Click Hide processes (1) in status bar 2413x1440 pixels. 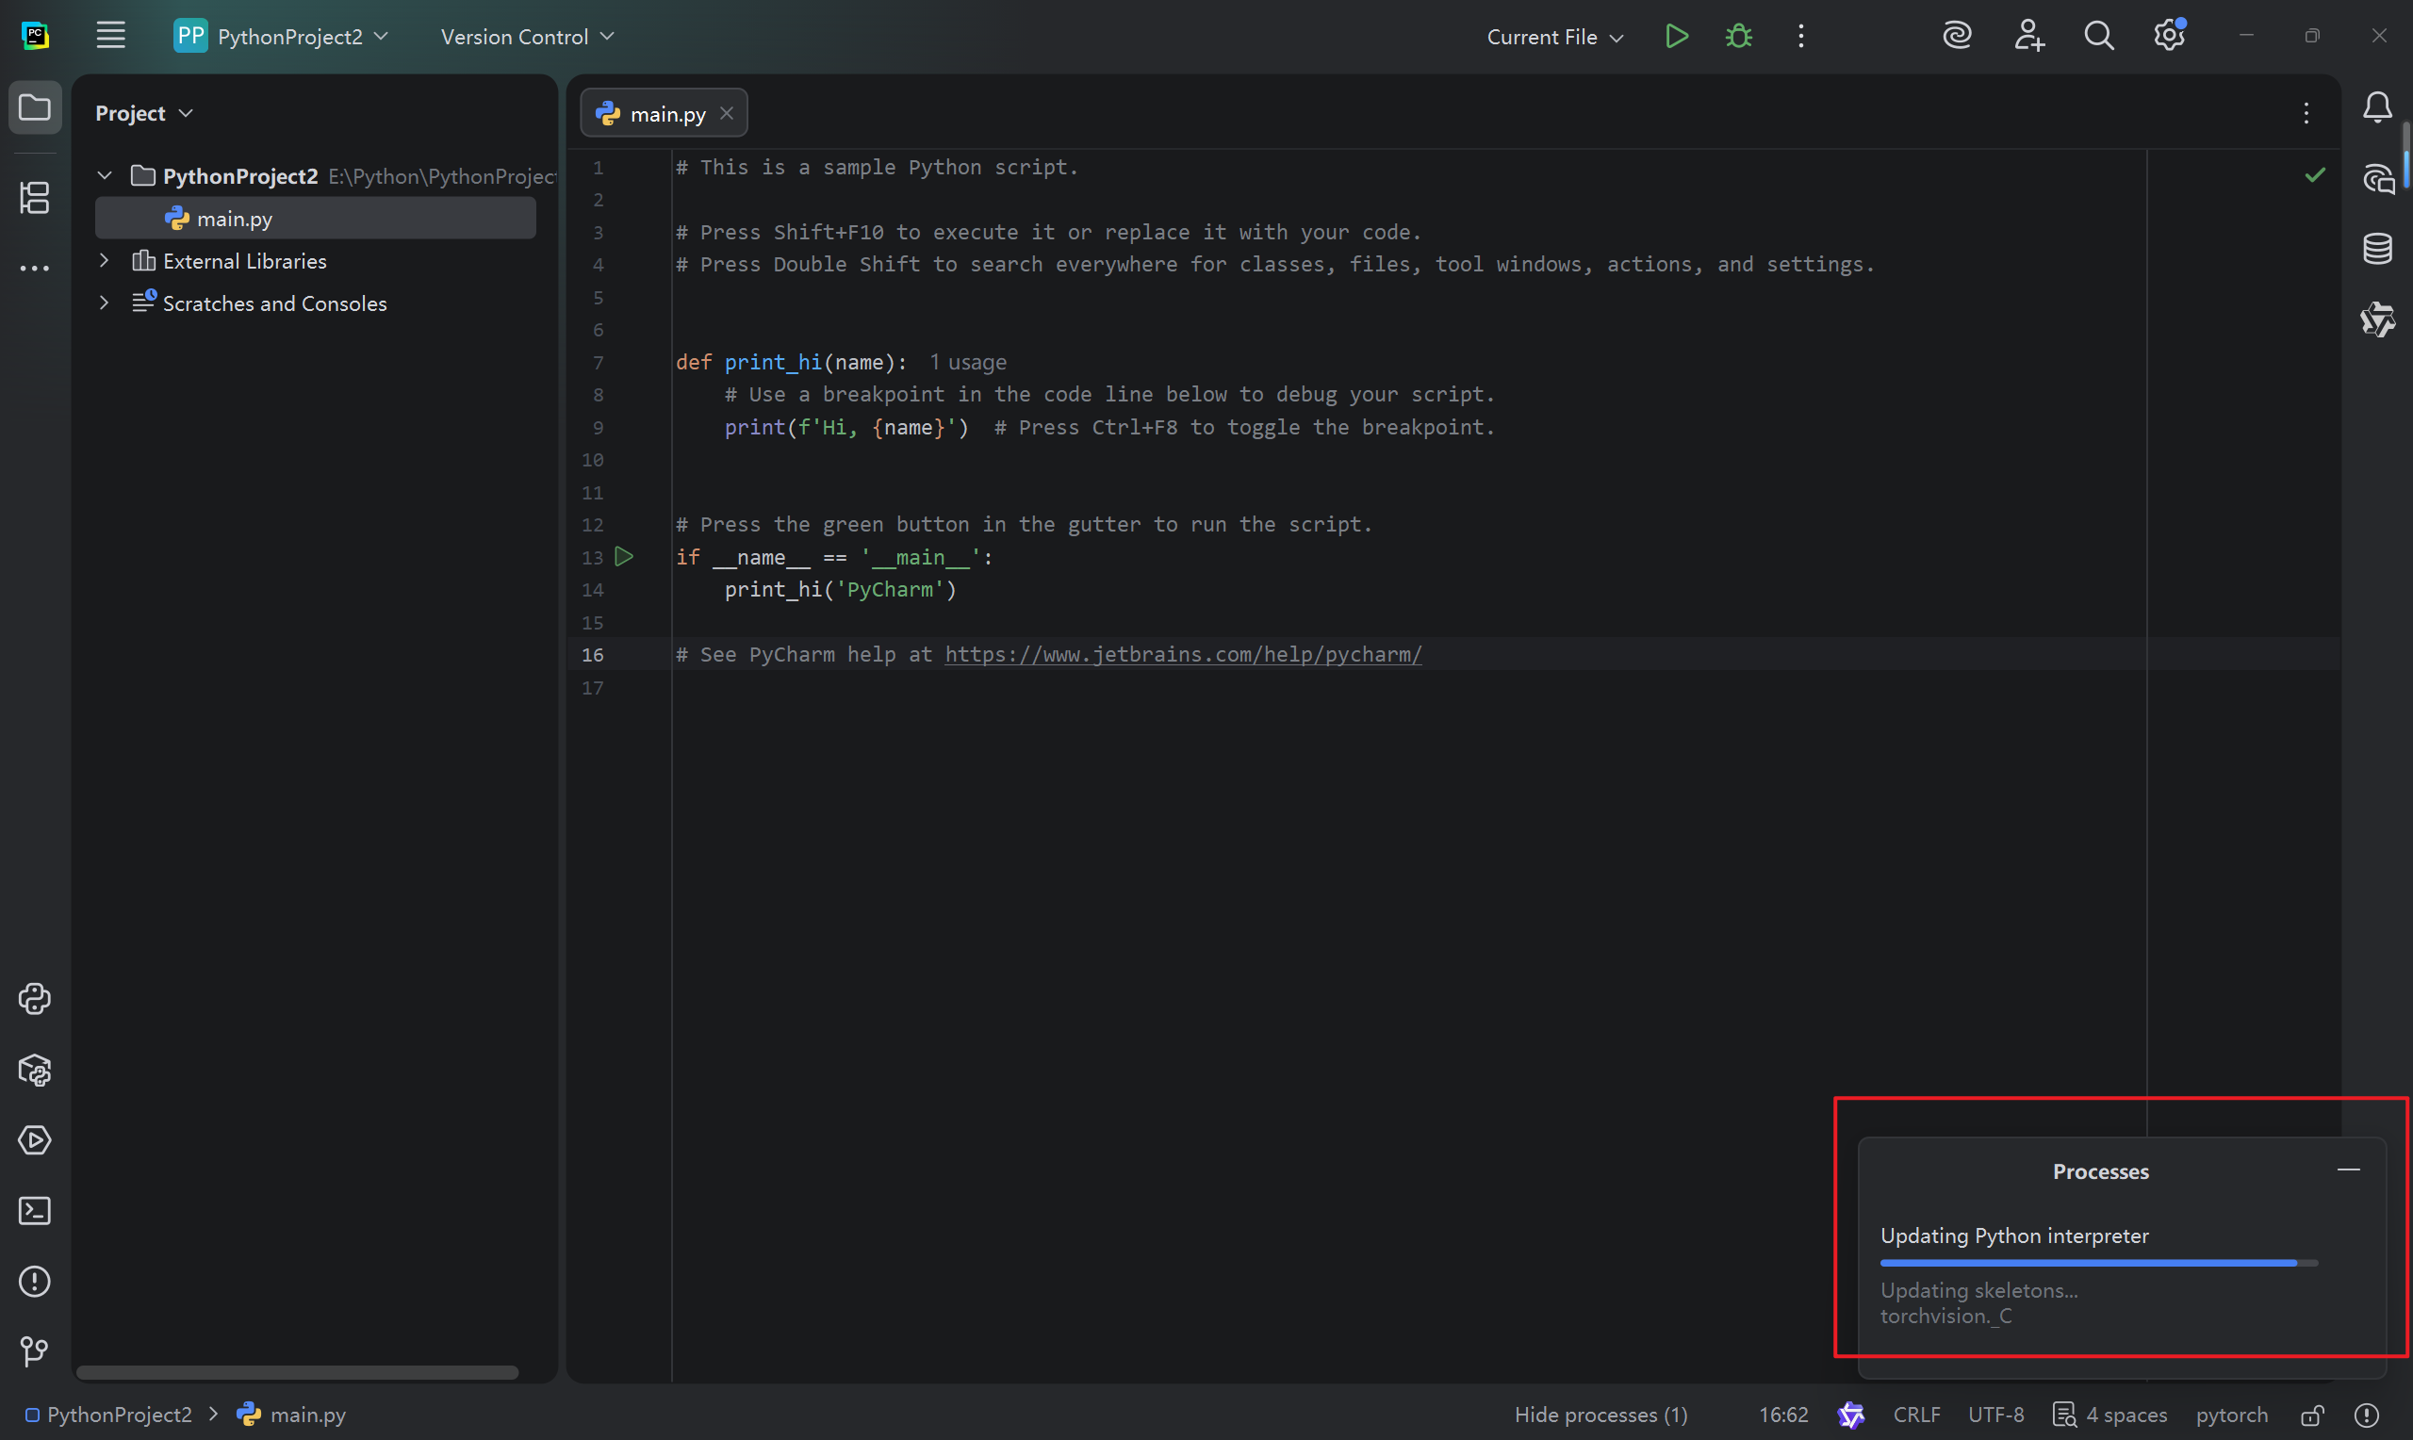click(x=1600, y=1415)
